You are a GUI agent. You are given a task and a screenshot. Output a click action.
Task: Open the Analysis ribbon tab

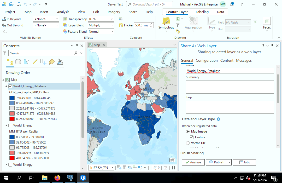63,12
